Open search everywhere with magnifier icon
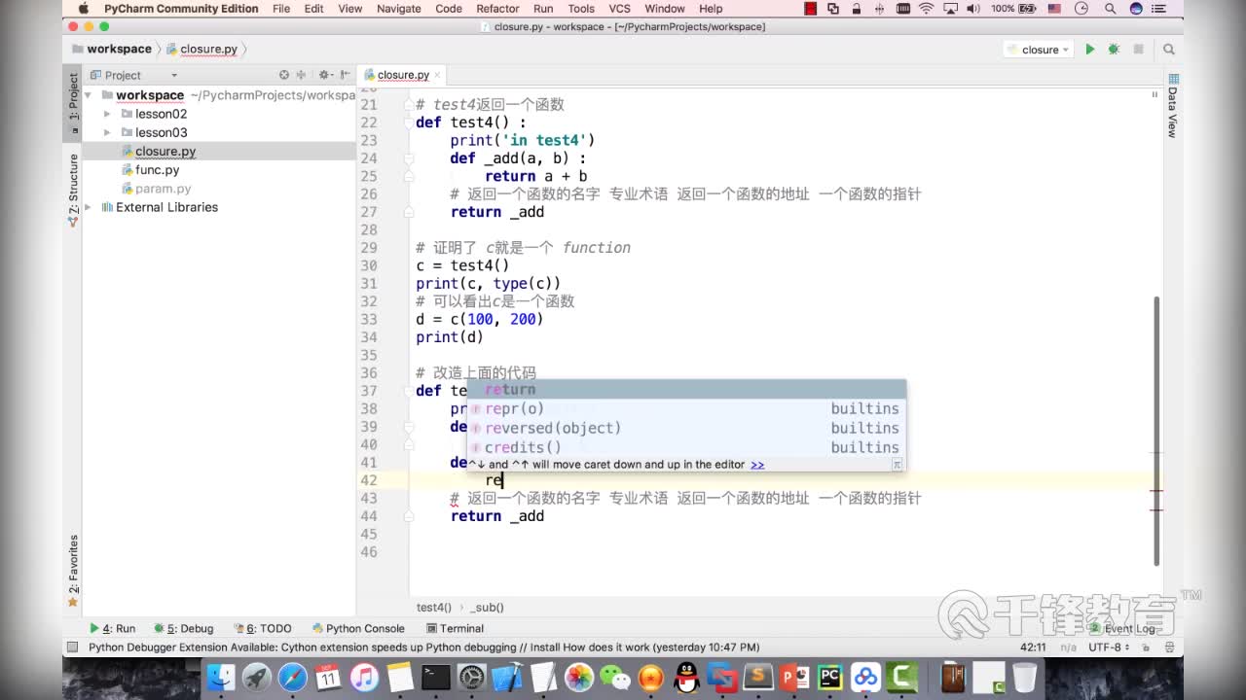 (1169, 49)
